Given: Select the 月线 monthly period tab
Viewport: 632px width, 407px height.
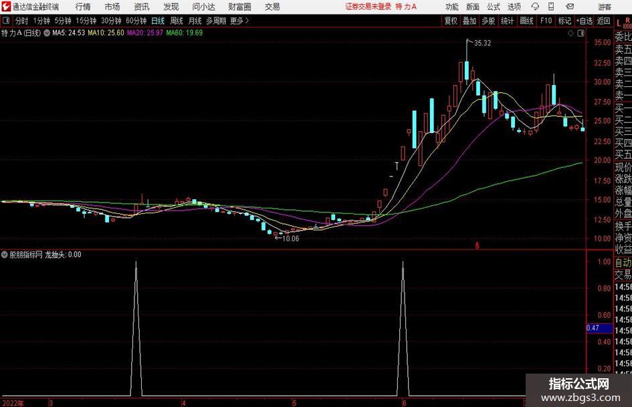Looking at the screenshot, I should point(195,21).
